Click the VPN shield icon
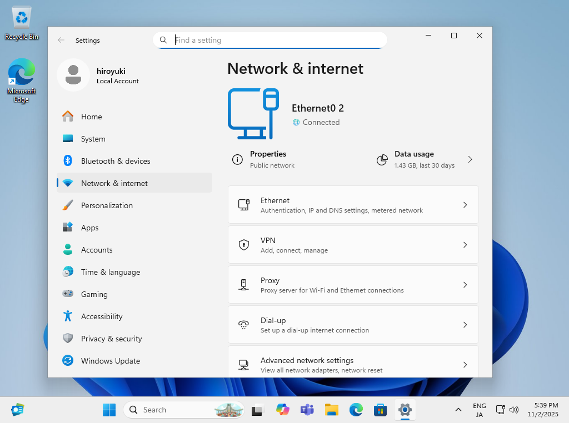Screen dimensions: 569x423 tap(243, 244)
